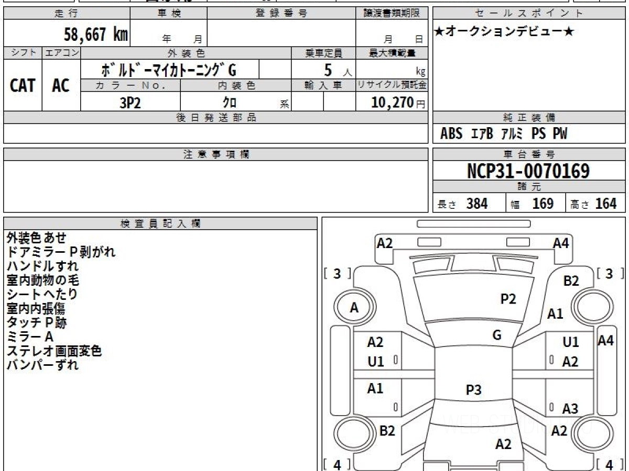Select the 注意事項欄 header
Screen dimensions: 629x471
[216, 154]
